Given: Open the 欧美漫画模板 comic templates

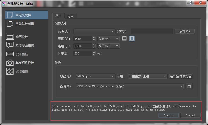Looking at the screenshot, I should click(x=27, y=46).
